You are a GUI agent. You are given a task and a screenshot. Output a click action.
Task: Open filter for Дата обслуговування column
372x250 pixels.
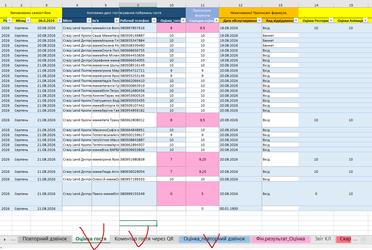[x=259, y=20]
